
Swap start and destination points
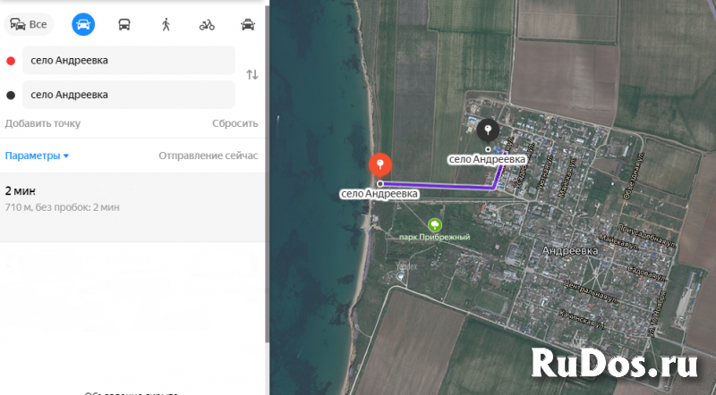(x=252, y=75)
